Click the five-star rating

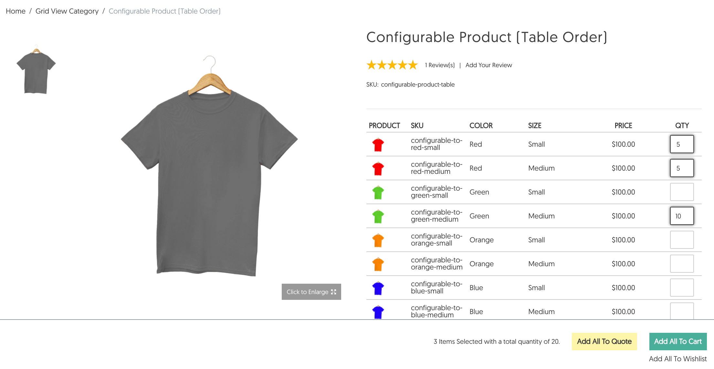(392, 65)
